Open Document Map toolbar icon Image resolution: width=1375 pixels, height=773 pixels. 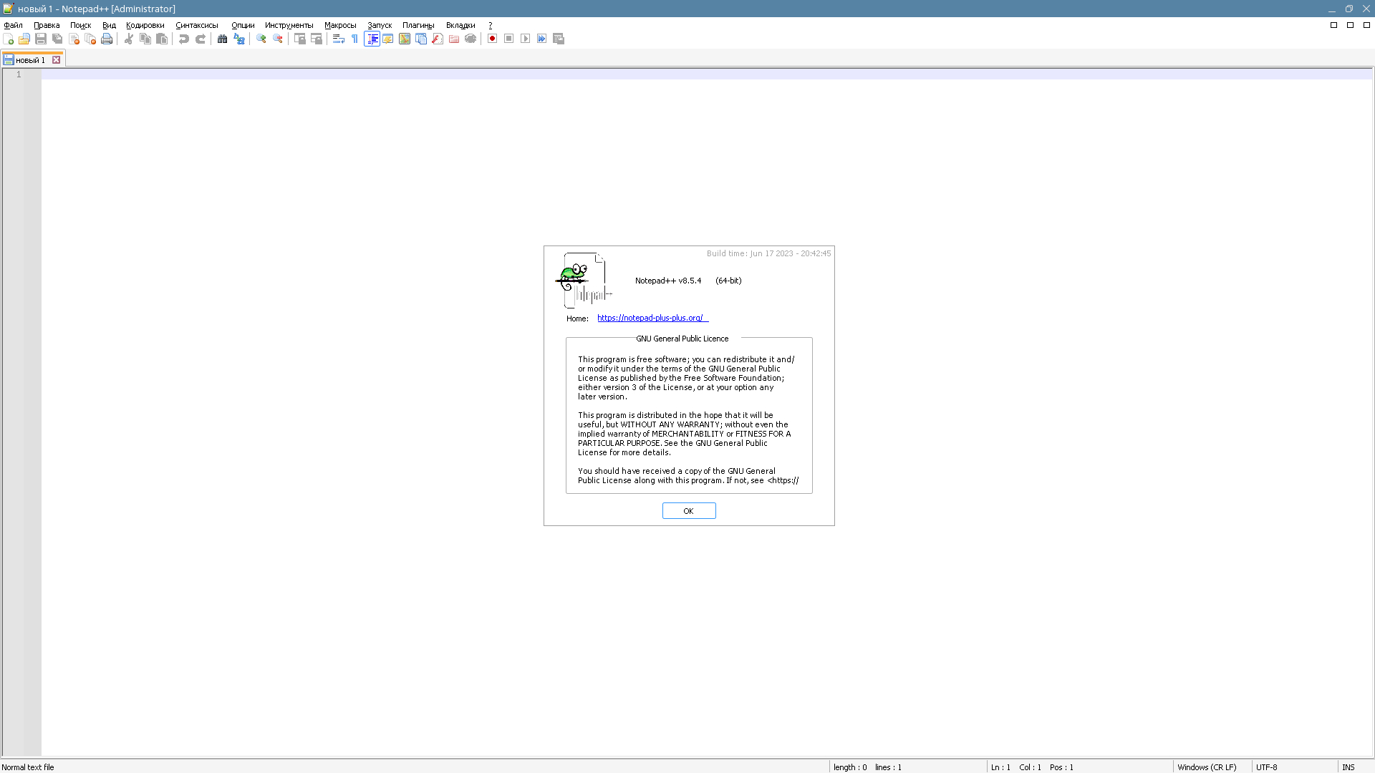click(405, 39)
